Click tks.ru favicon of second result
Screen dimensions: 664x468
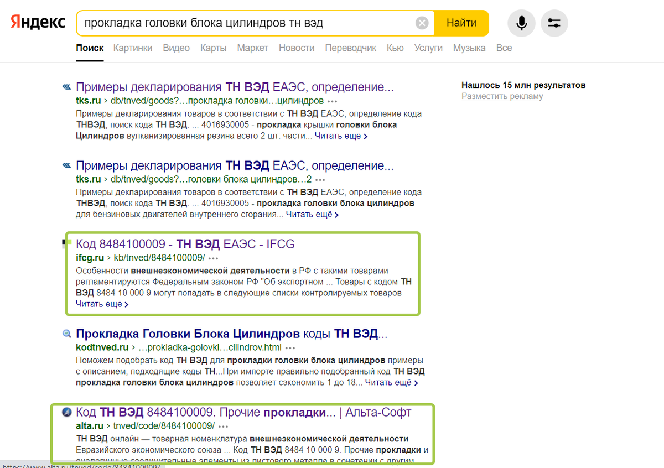[x=66, y=165]
